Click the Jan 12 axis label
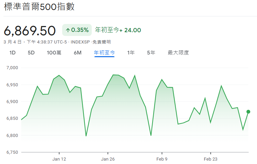The width and height of the screenshot is (257, 164). coord(59,159)
